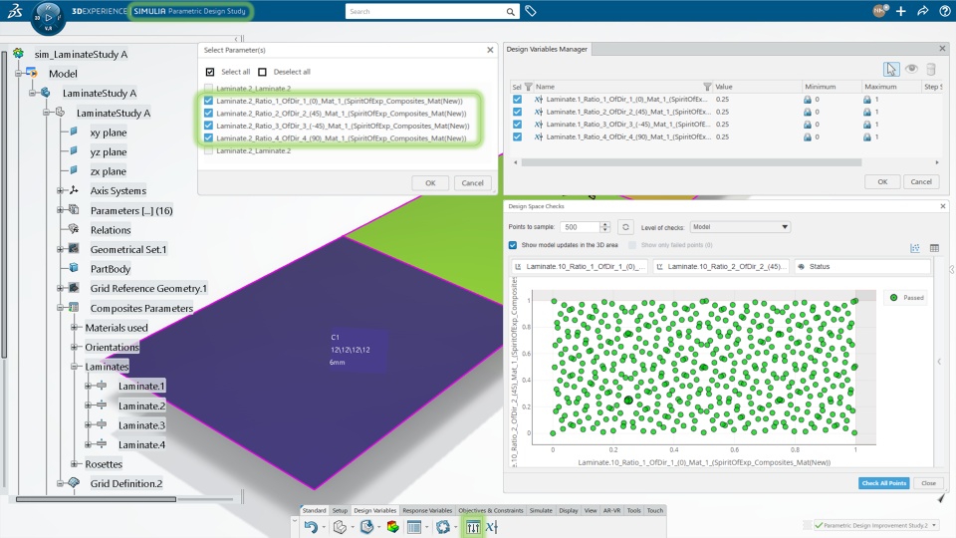Toggle Show model updates in the 3D area
956x538 pixels.
pos(513,245)
